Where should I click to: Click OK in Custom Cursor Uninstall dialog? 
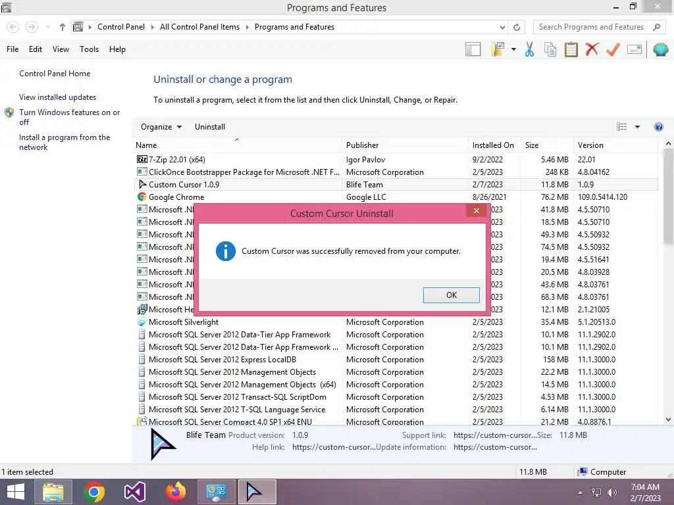point(451,295)
